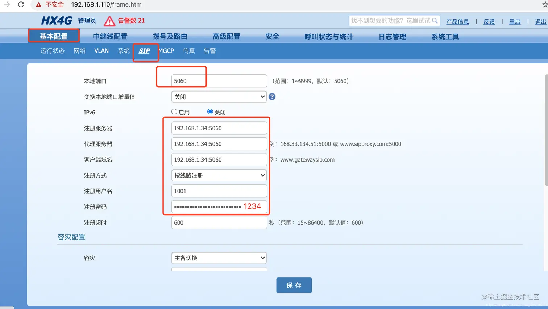Screen dimensions: 548x309
Task: Click the 保存 save button
Action: point(294,285)
